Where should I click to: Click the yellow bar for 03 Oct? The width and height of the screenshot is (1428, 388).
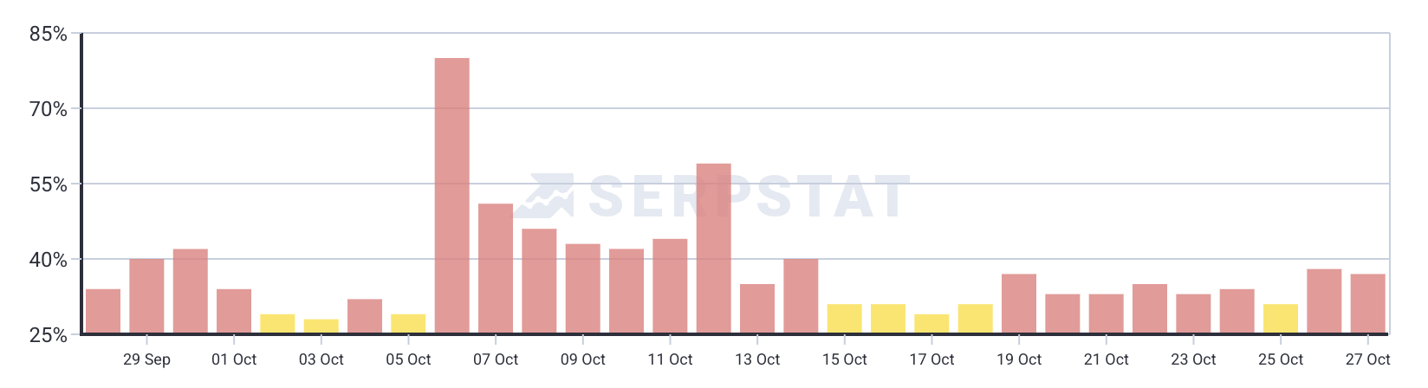(x=321, y=327)
